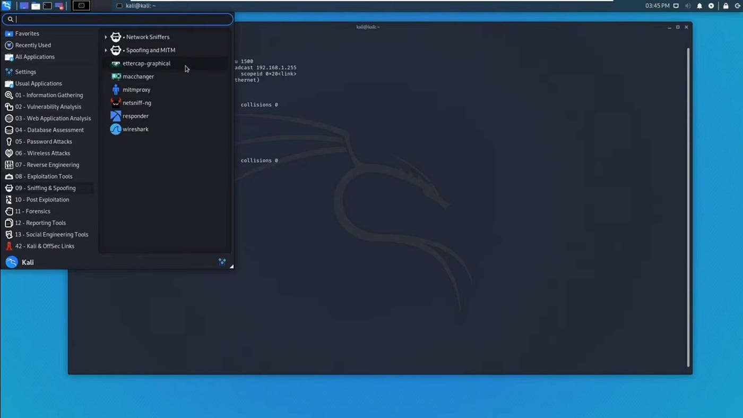The image size is (743, 418).
Task: Open All Applications category
Action: (49, 57)
